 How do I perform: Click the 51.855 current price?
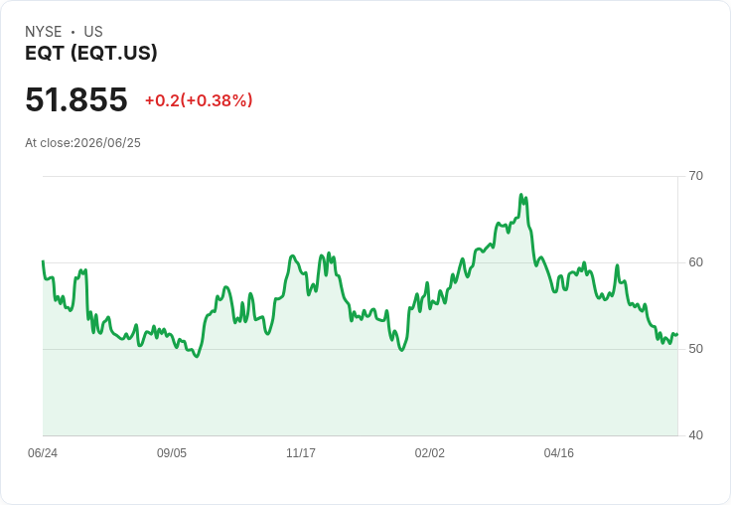click(76, 99)
